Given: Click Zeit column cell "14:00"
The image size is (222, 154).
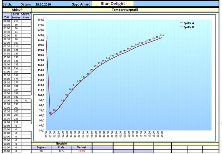Looking at the screenshot, I should click(7, 122).
